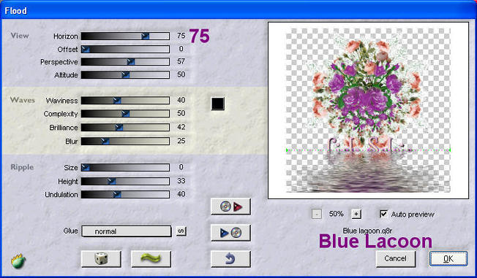The height and width of the screenshot is (278, 477).
Task: Adjust the Altitude slider
Action: (125, 74)
